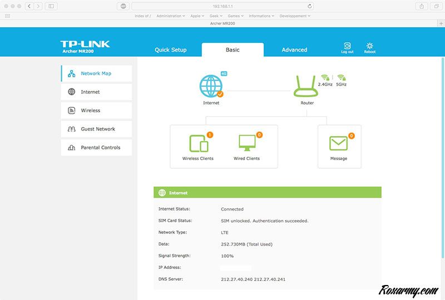
Task: Switch to the Advanced tab
Action: tap(294, 50)
